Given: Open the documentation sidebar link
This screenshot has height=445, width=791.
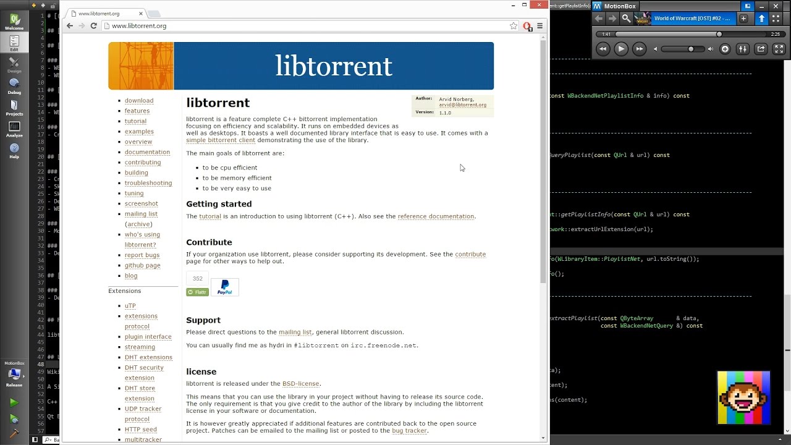Looking at the screenshot, I should pos(147,152).
